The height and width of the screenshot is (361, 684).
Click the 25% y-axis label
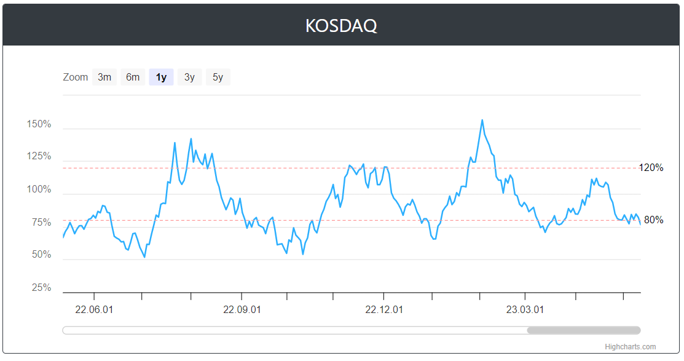pyautogui.click(x=41, y=288)
